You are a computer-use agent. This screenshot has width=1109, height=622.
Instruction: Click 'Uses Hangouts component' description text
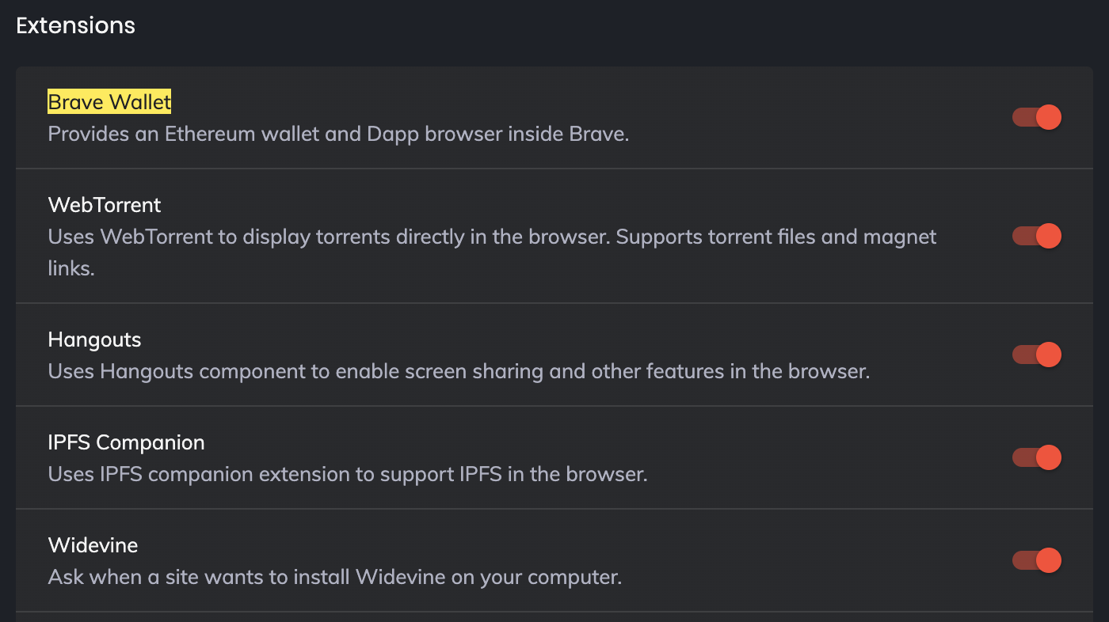(459, 371)
